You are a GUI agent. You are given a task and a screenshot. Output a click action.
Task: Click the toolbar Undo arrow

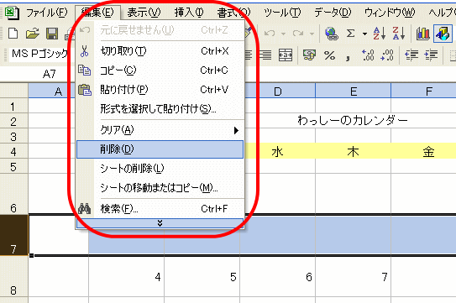[x=270, y=34]
